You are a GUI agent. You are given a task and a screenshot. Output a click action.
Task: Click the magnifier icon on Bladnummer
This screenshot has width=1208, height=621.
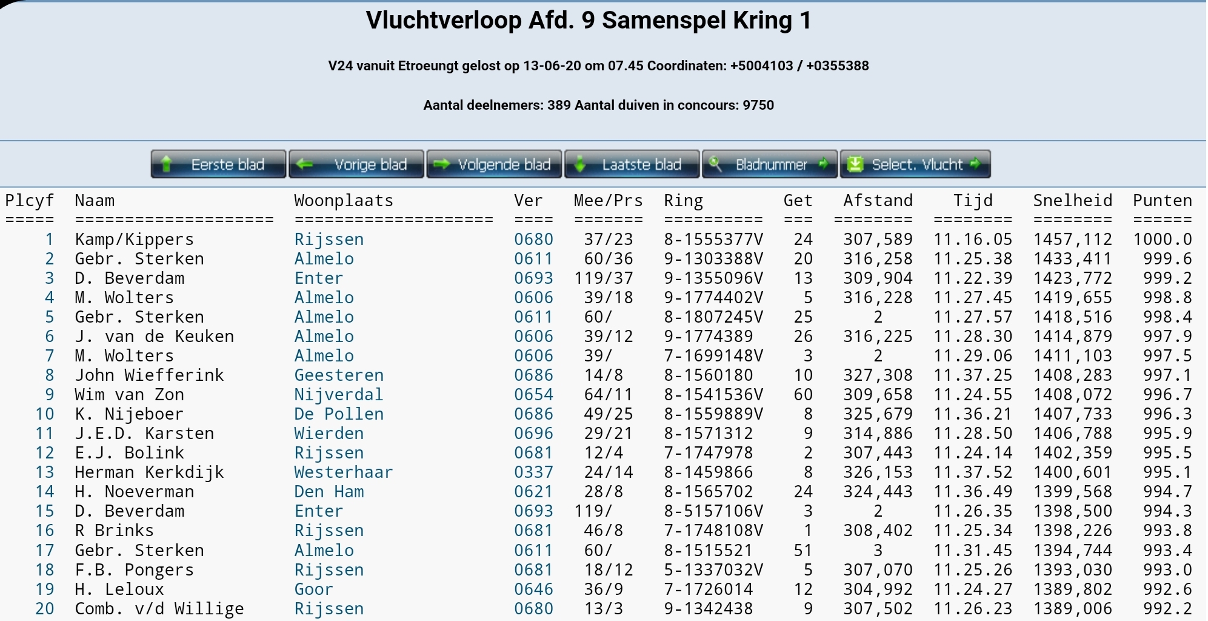click(715, 164)
